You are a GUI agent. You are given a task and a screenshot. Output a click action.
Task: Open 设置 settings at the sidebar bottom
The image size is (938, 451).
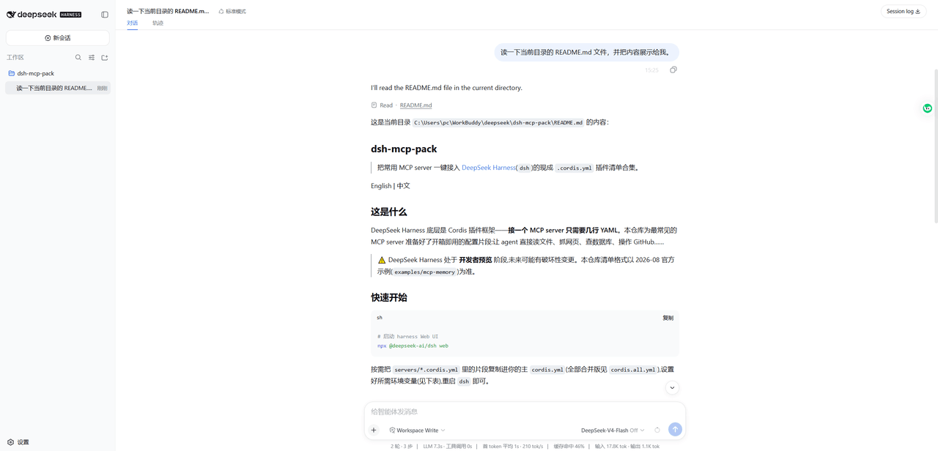pos(18,442)
